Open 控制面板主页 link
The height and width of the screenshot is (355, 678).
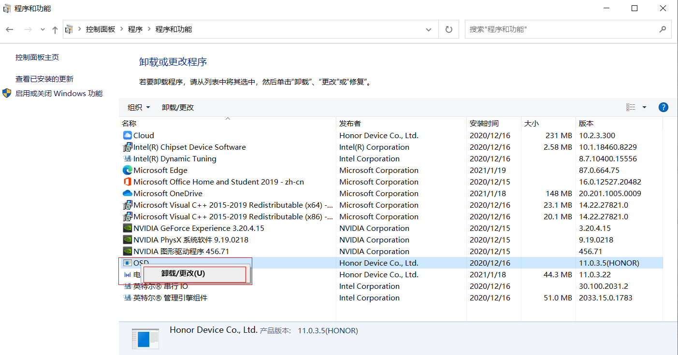tap(37, 57)
